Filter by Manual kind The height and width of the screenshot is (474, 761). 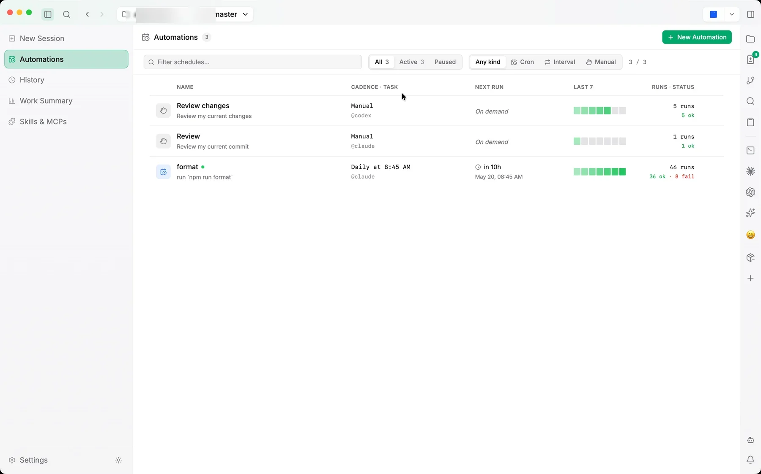pos(601,62)
